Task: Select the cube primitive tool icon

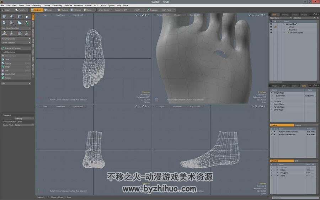Action: pos(4,17)
